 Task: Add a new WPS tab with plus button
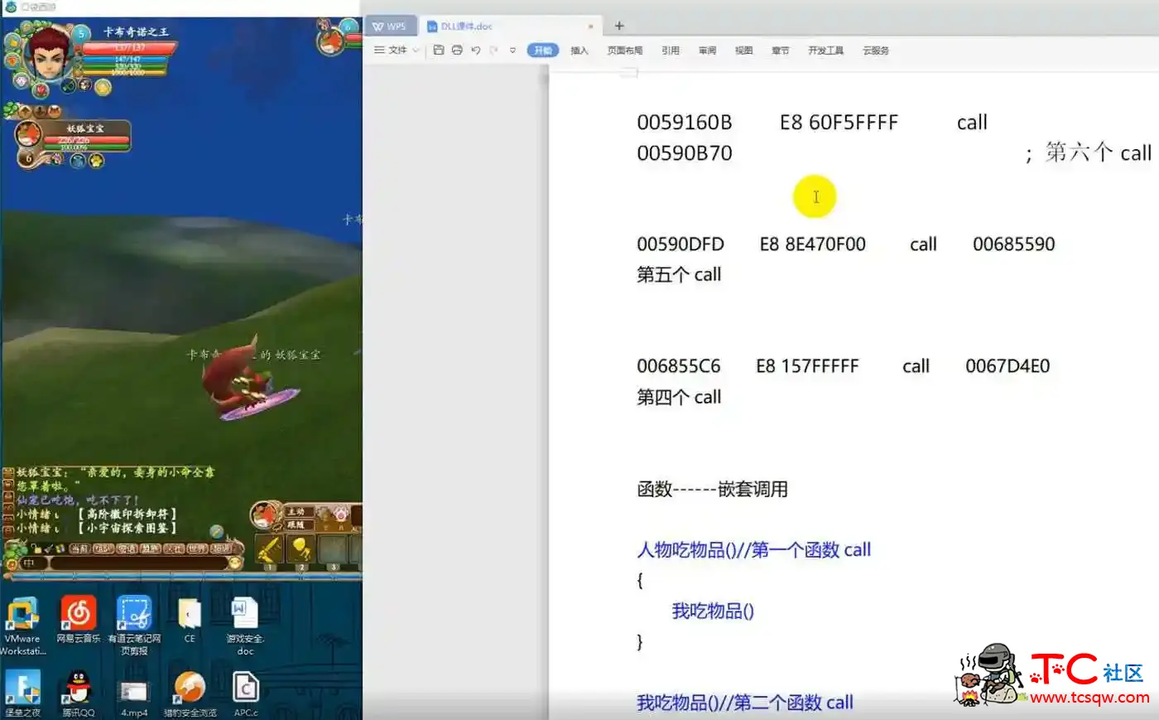619,26
